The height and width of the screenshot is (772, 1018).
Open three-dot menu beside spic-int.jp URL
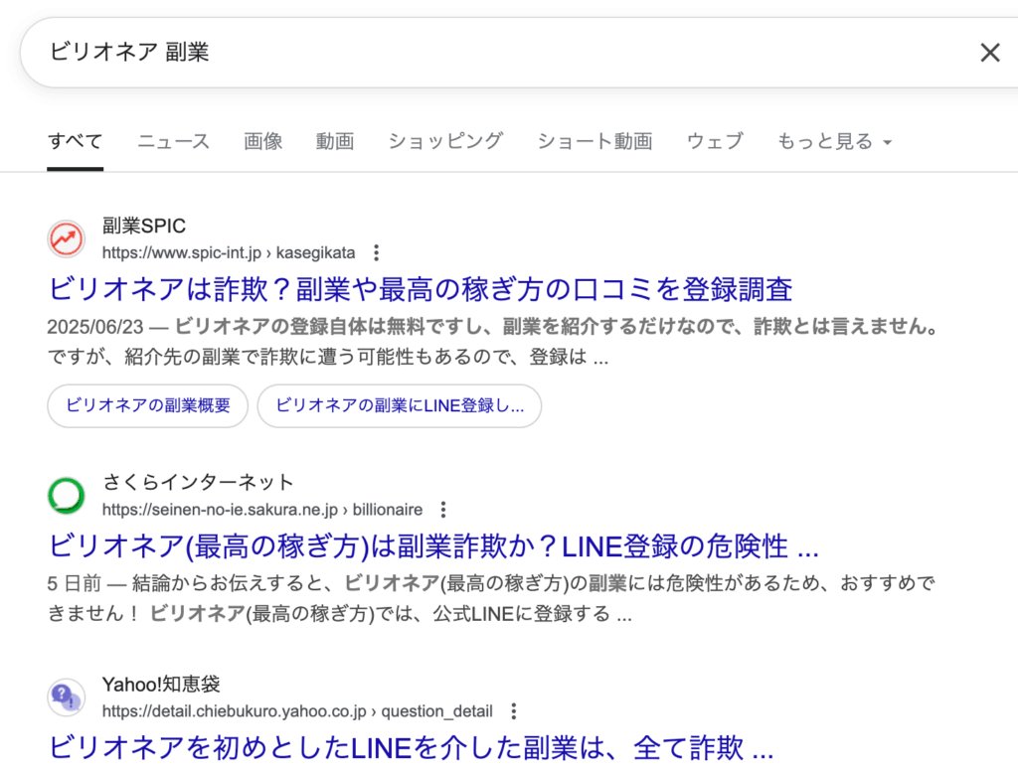376,252
